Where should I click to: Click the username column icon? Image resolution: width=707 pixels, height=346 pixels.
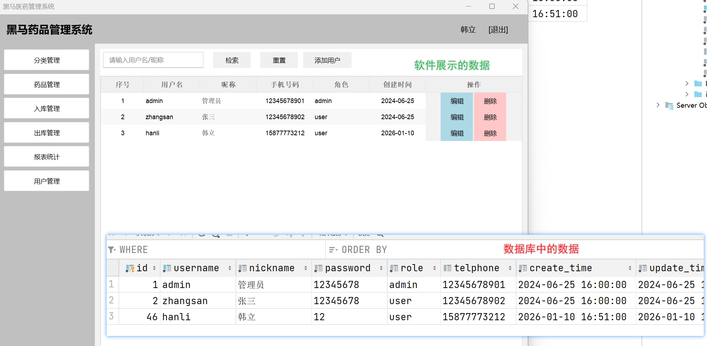click(167, 268)
